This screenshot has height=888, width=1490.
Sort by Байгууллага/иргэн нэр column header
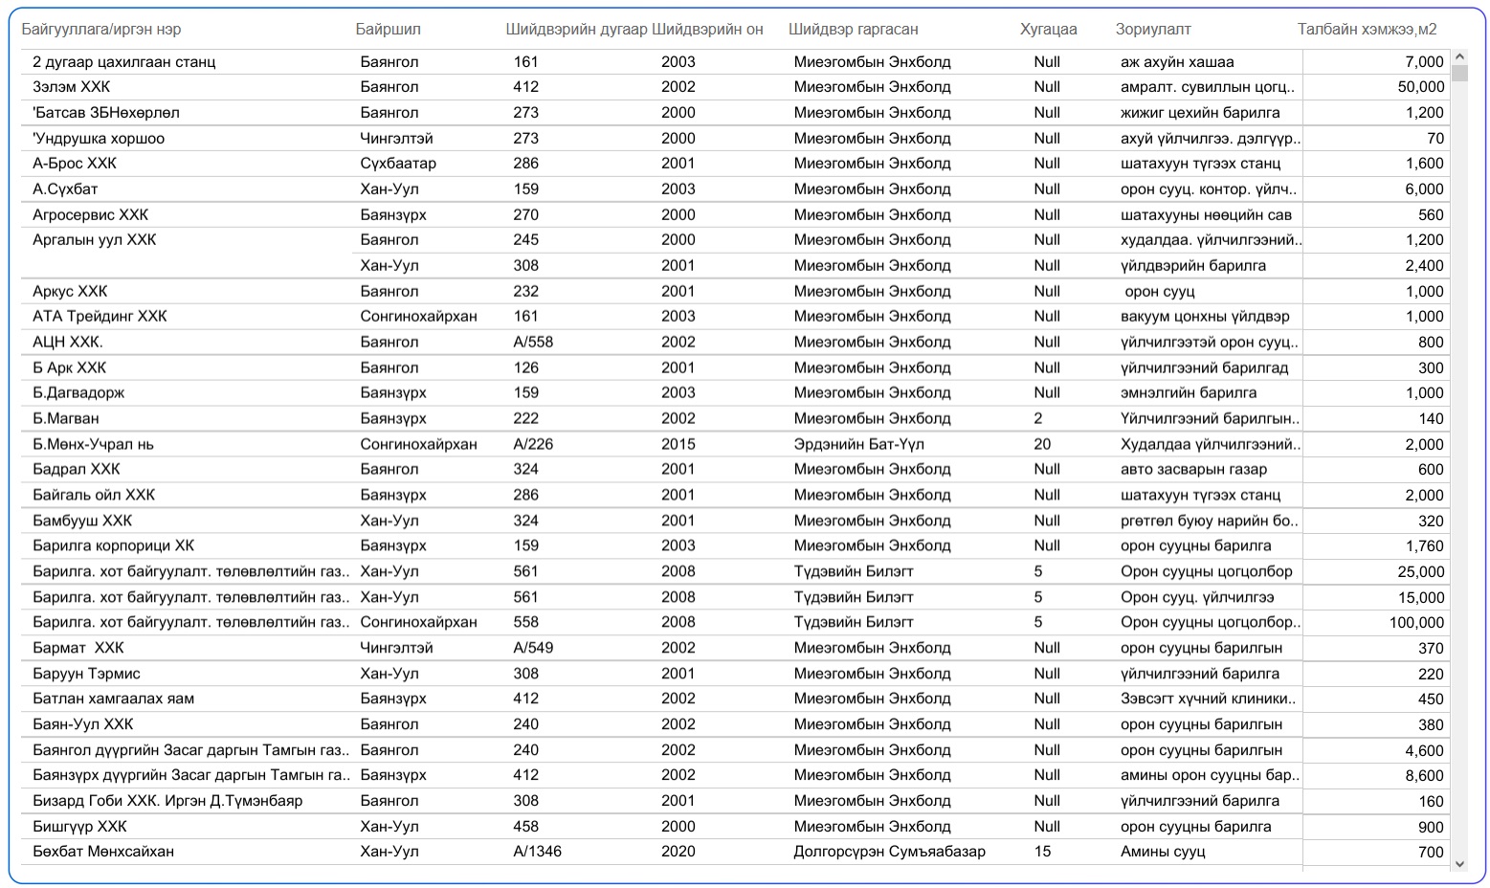coord(100,30)
